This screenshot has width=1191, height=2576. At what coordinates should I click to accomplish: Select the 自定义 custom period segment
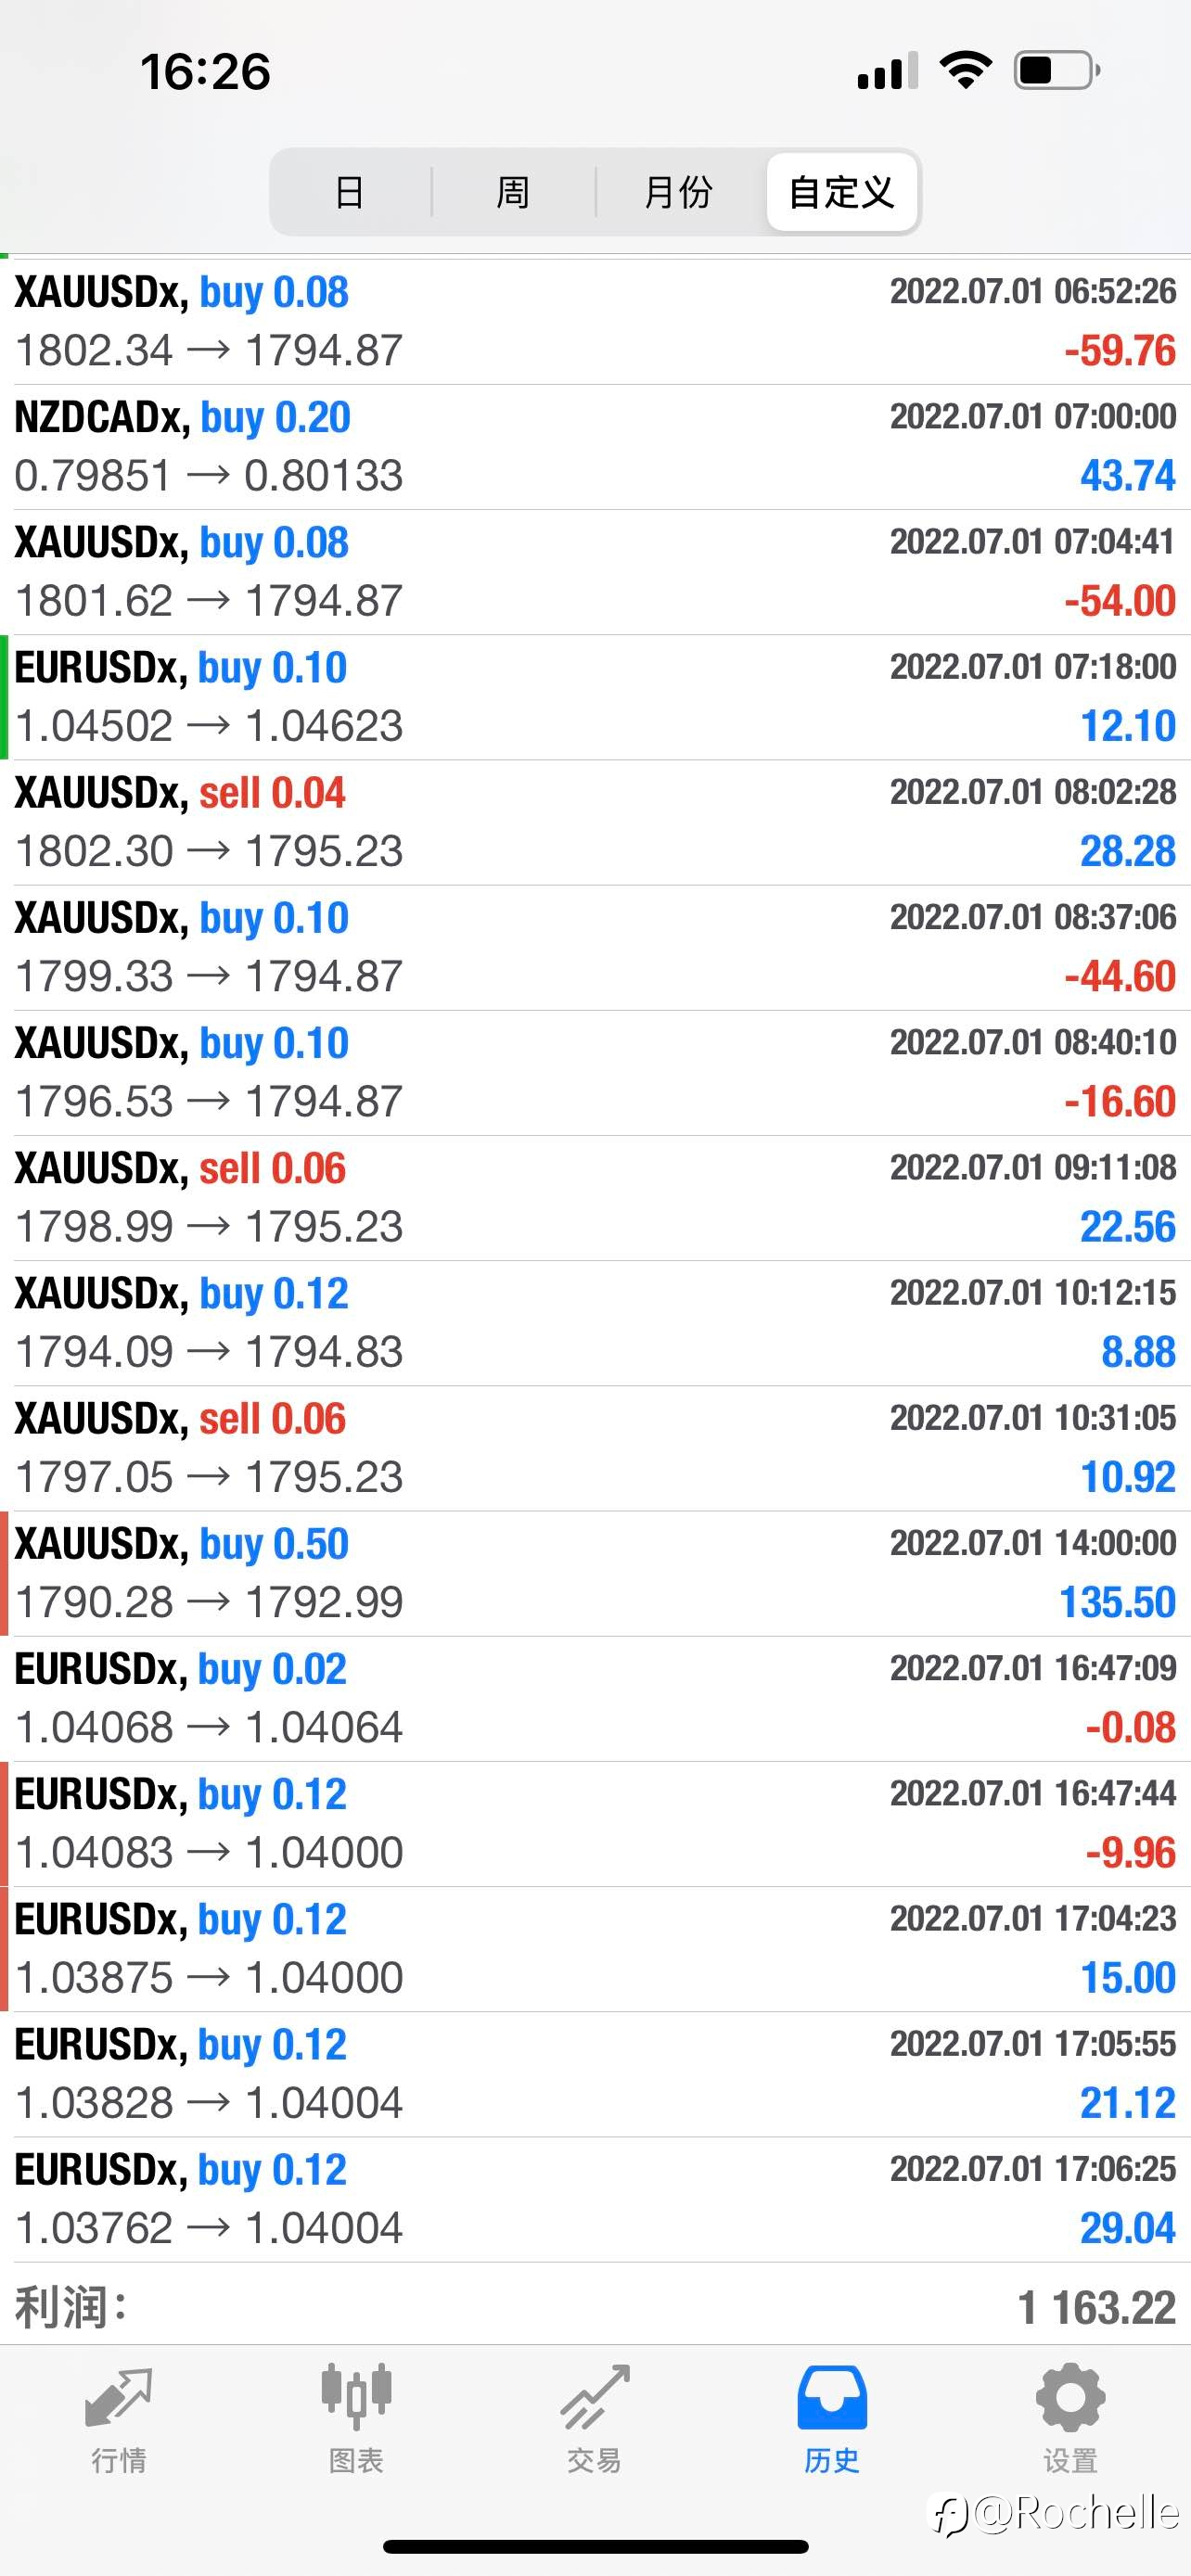tap(841, 192)
